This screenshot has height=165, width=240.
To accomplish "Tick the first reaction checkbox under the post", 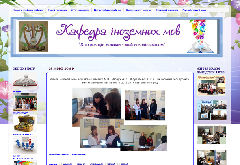I will (x=61, y=164).
